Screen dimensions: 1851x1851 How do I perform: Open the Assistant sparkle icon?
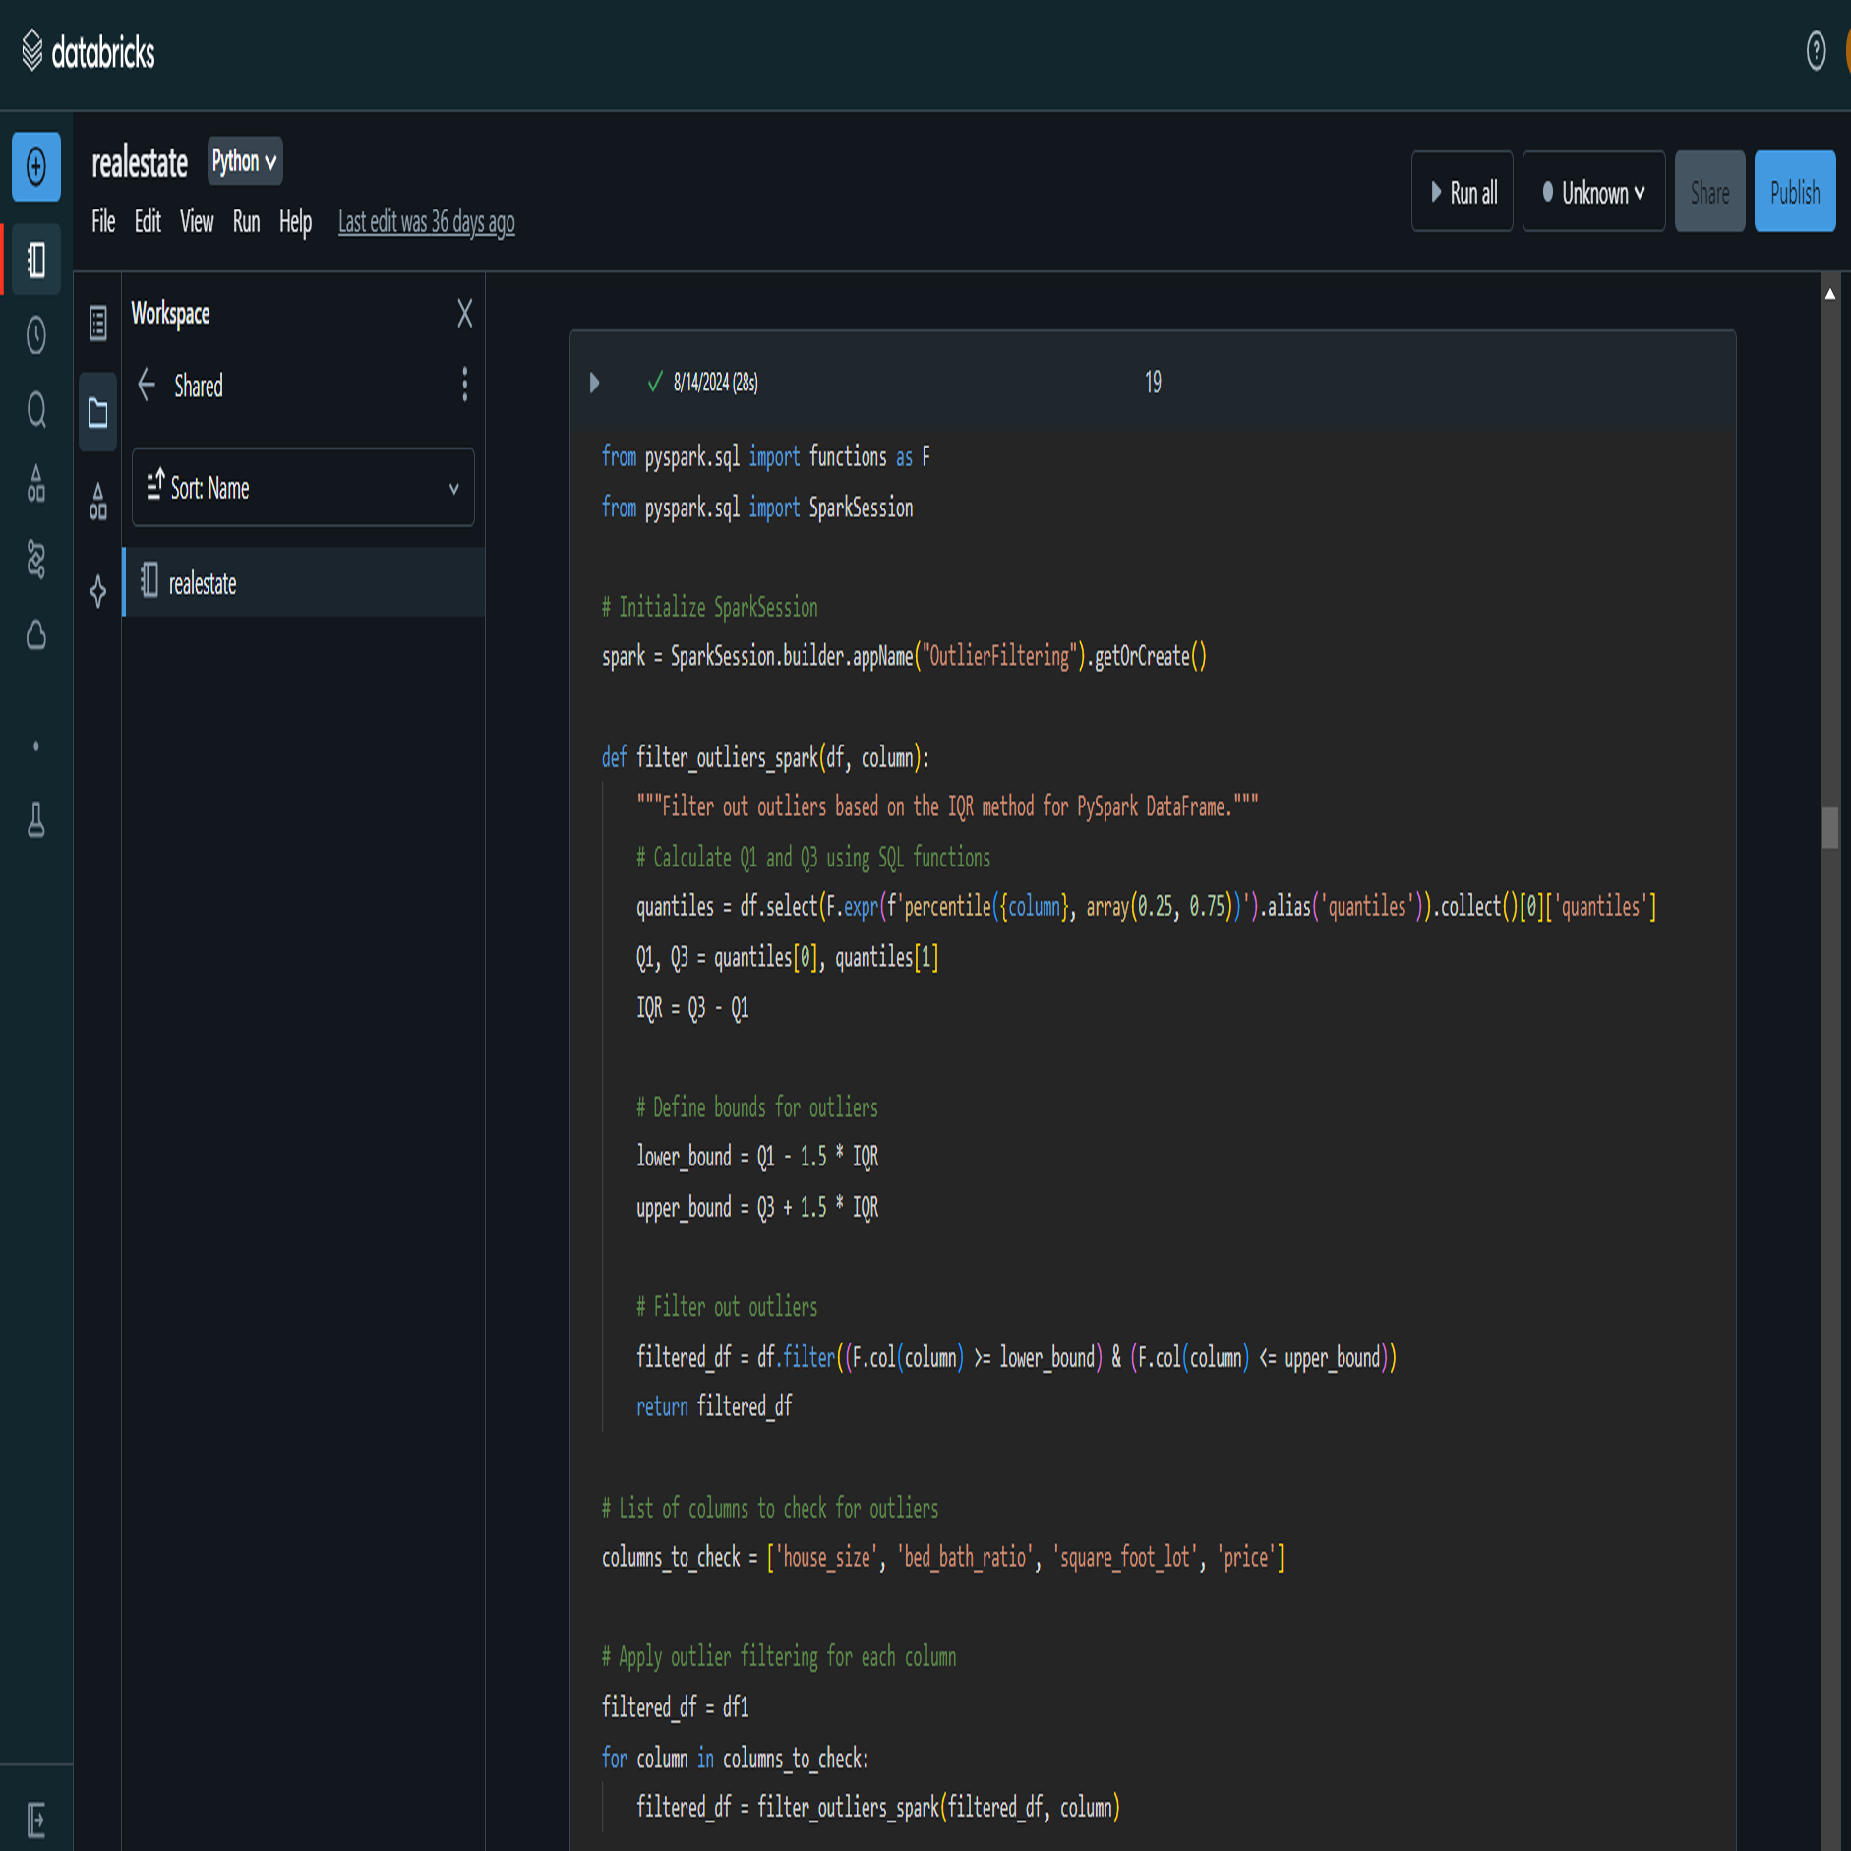point(97,591)
